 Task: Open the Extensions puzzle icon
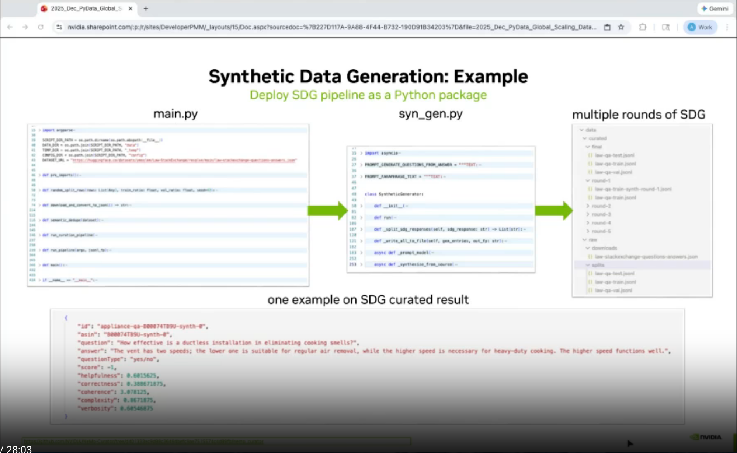[643, 27]
